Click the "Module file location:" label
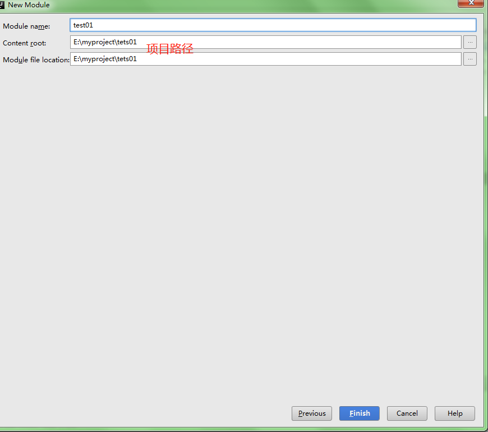The height and width of the screenshot is (432, 488). 36,60
